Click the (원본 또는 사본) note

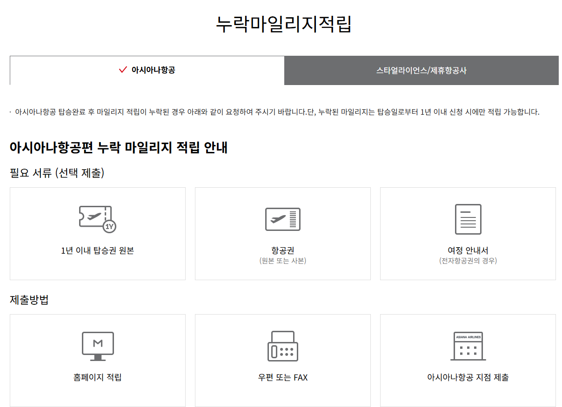283,261
